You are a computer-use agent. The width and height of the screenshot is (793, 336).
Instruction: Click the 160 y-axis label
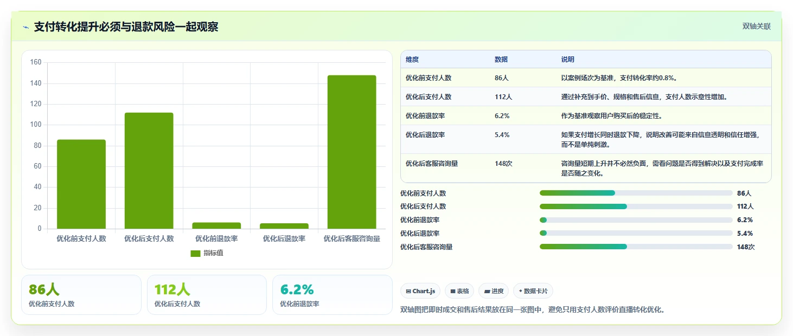point(36,62)
